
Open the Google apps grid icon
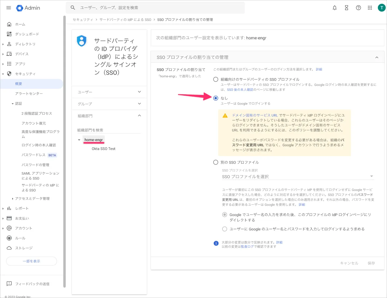click(x=370, y=8)
